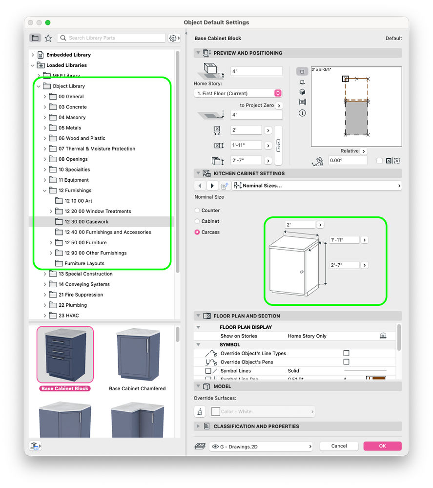Select 12 10 00 Art folder
This screenshot has width=433, height=488.
(79, 201)
